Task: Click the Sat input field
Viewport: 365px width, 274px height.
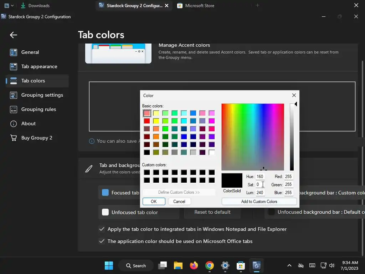Action: click(x=260, y=184)
